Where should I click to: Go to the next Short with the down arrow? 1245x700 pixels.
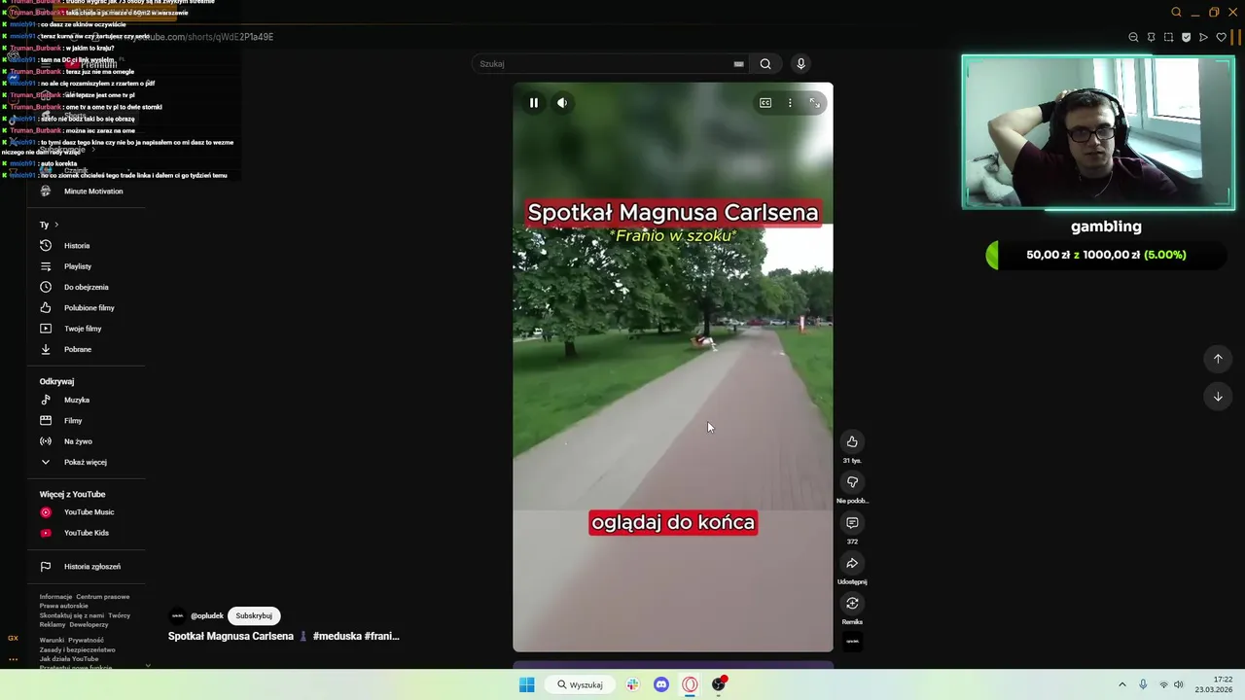pos(1218,397)
